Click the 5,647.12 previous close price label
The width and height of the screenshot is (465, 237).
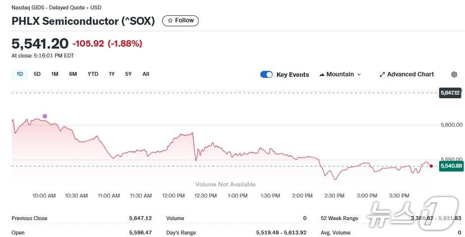450,93
